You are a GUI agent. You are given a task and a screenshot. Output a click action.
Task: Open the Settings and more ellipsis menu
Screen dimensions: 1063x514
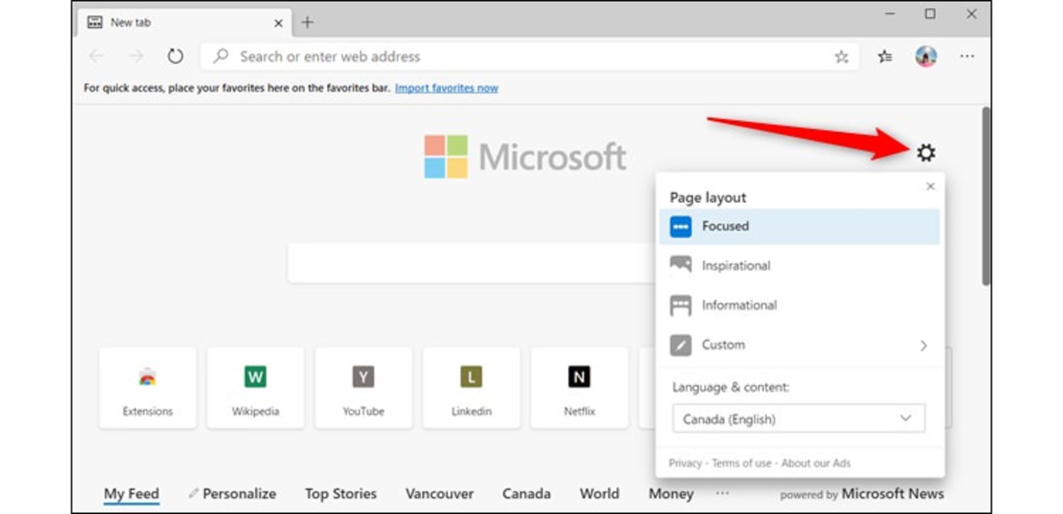coord(967,56)
